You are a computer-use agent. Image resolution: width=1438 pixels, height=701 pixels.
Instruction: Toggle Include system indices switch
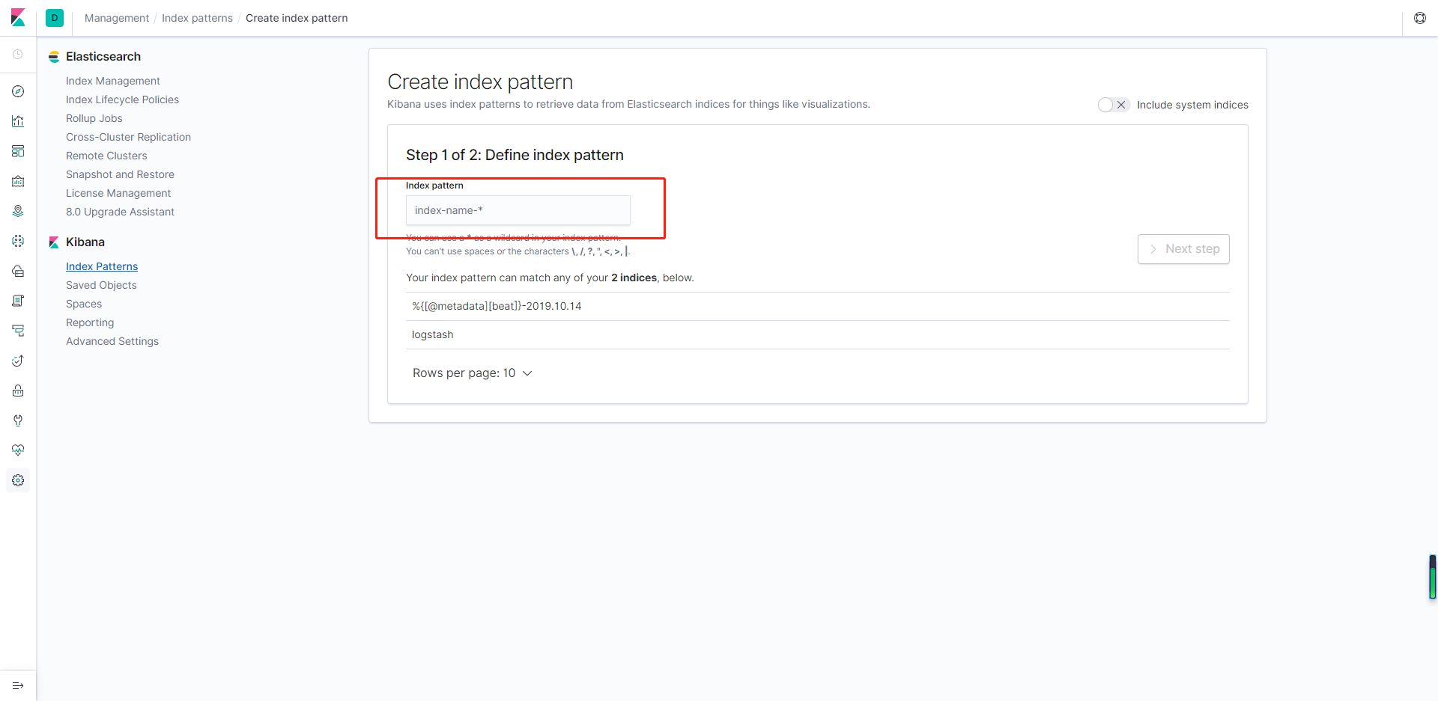coord(1113,105)
